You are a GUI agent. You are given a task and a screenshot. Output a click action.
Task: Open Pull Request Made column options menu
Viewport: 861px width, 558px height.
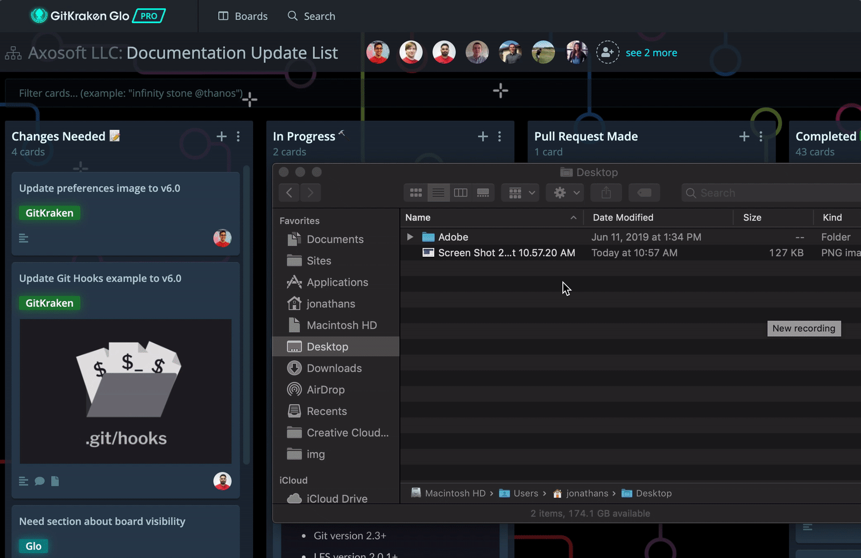point(761,136)
